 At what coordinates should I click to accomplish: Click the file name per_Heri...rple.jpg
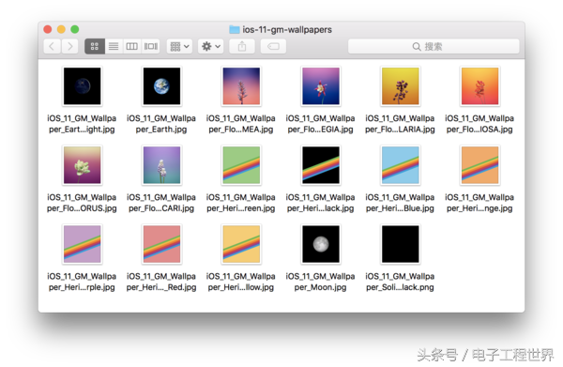(x=82, y=282)
